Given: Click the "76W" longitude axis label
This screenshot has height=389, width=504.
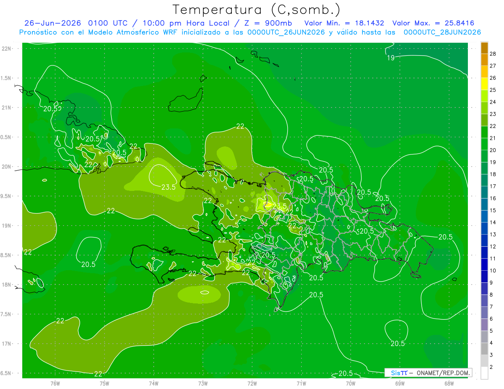Looking at the screenshot, I should [55, 383].
